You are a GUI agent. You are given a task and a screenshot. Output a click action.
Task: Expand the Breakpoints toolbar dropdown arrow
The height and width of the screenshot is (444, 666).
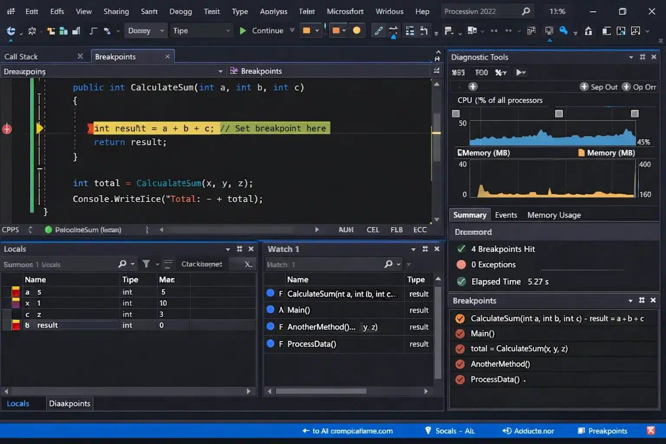pyautogui.click(x=221, y=71)
